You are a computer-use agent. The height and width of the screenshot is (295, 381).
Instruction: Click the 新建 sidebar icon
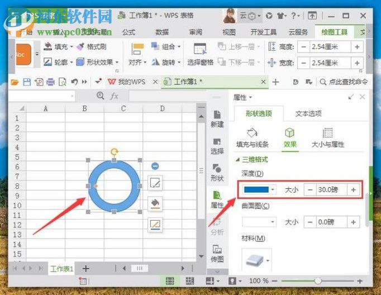[217, 119]
